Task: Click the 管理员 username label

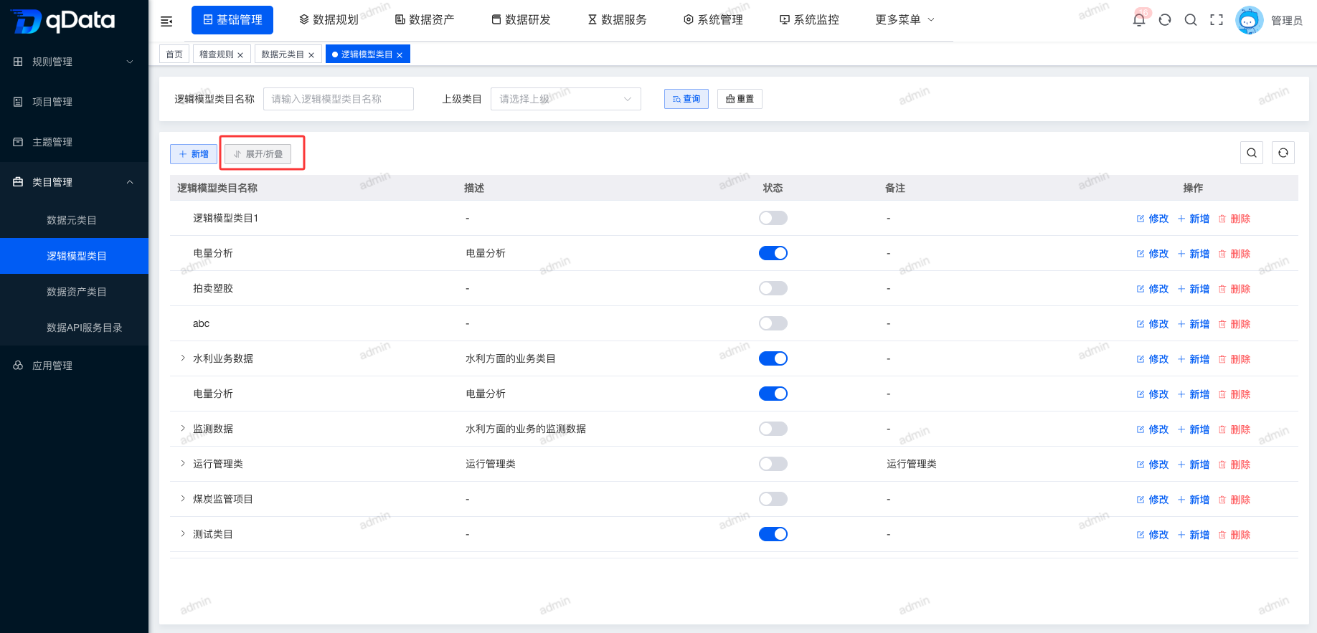Action: (x=1287, y=21)
